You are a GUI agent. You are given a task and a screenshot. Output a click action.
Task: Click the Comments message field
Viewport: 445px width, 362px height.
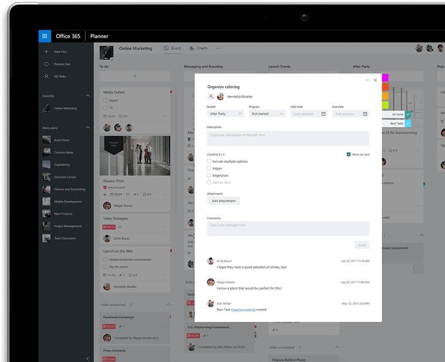[x=288, y=228]
